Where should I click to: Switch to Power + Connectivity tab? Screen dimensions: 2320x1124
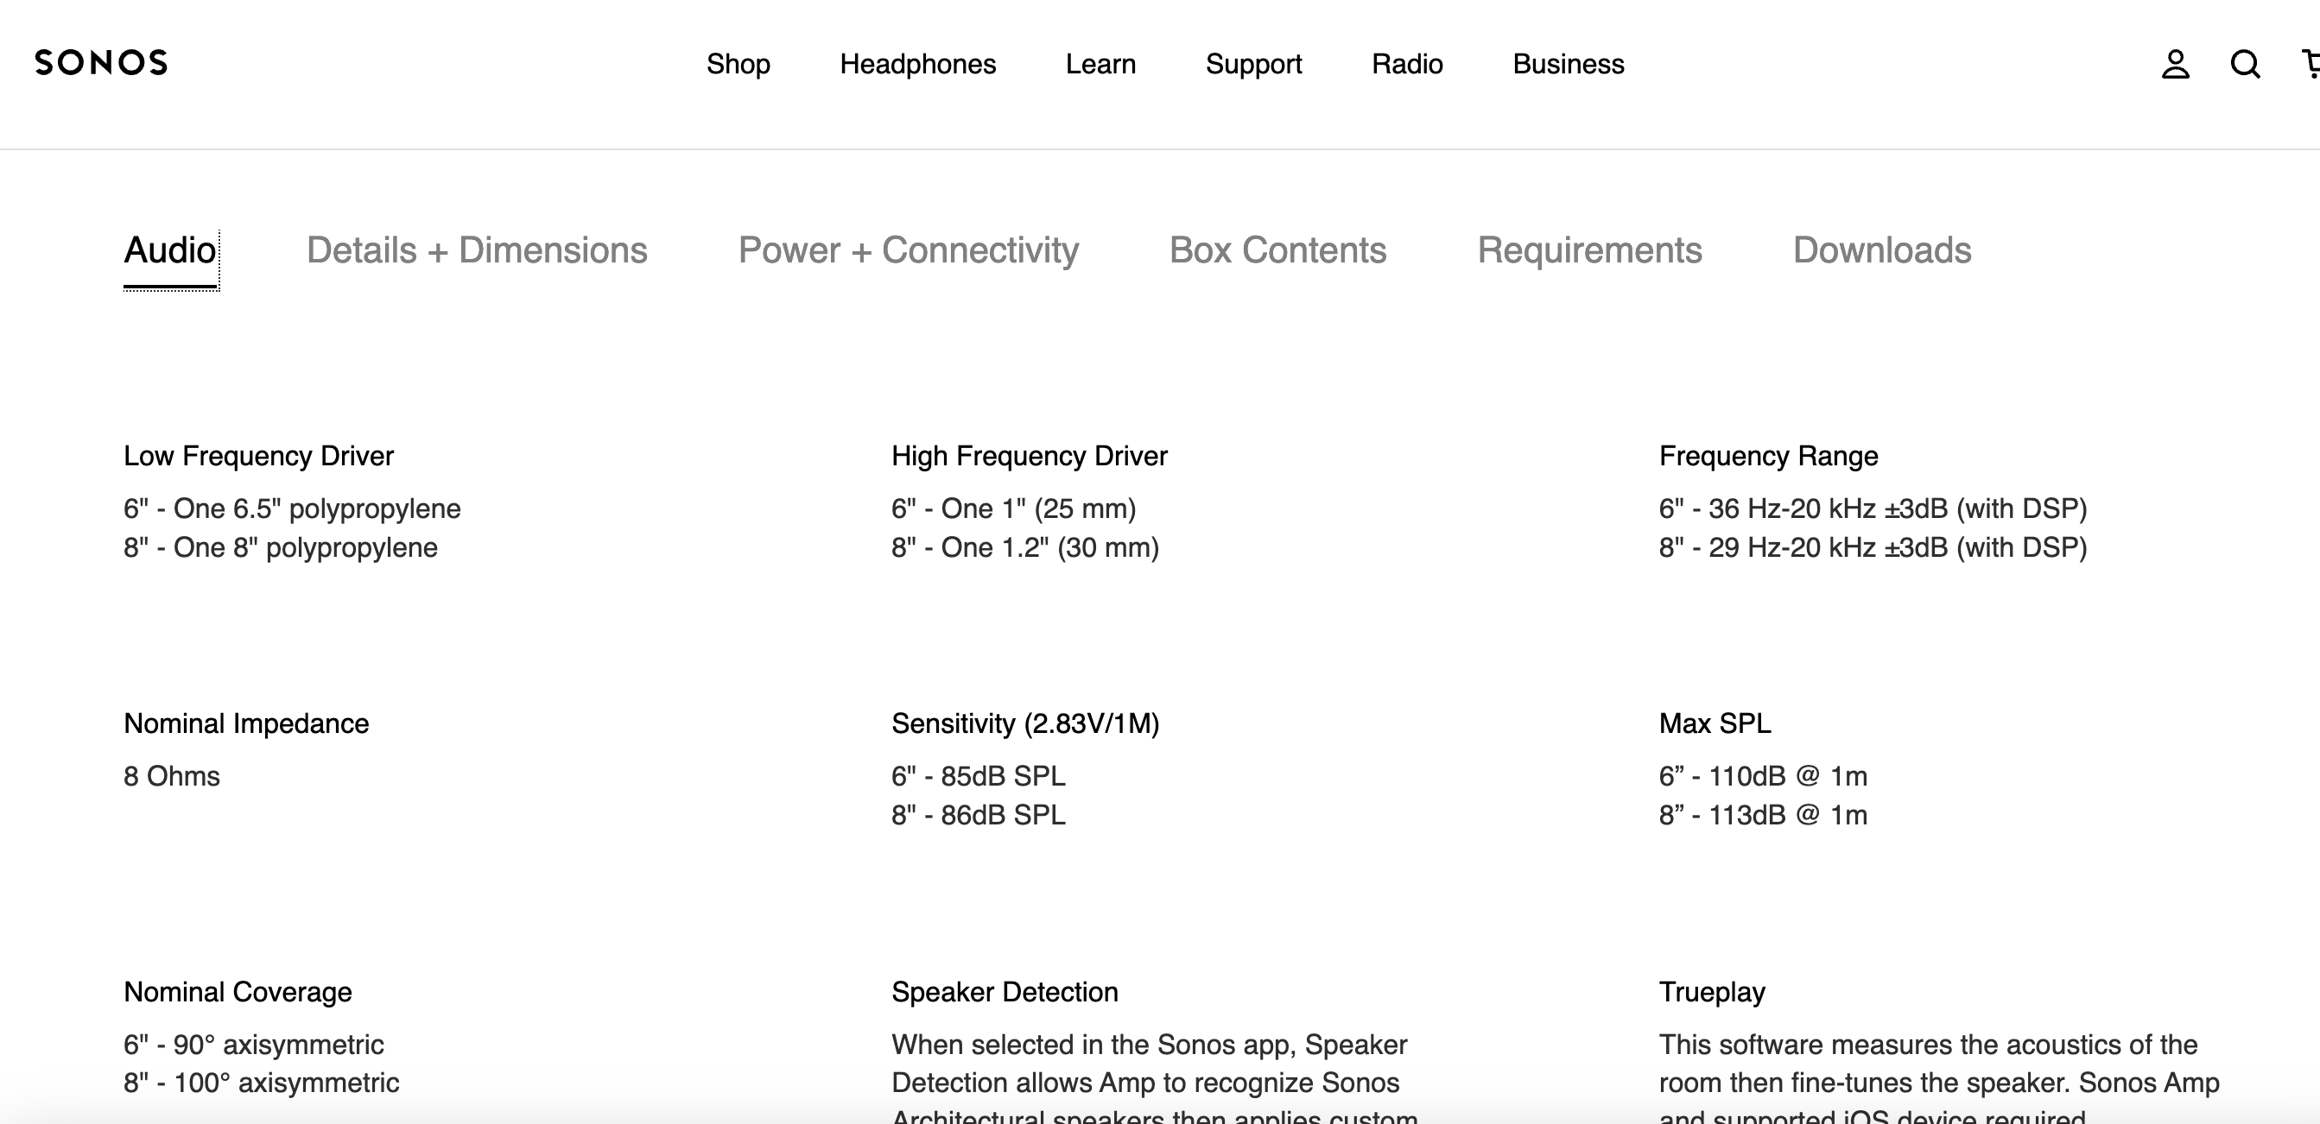point(908,251)
